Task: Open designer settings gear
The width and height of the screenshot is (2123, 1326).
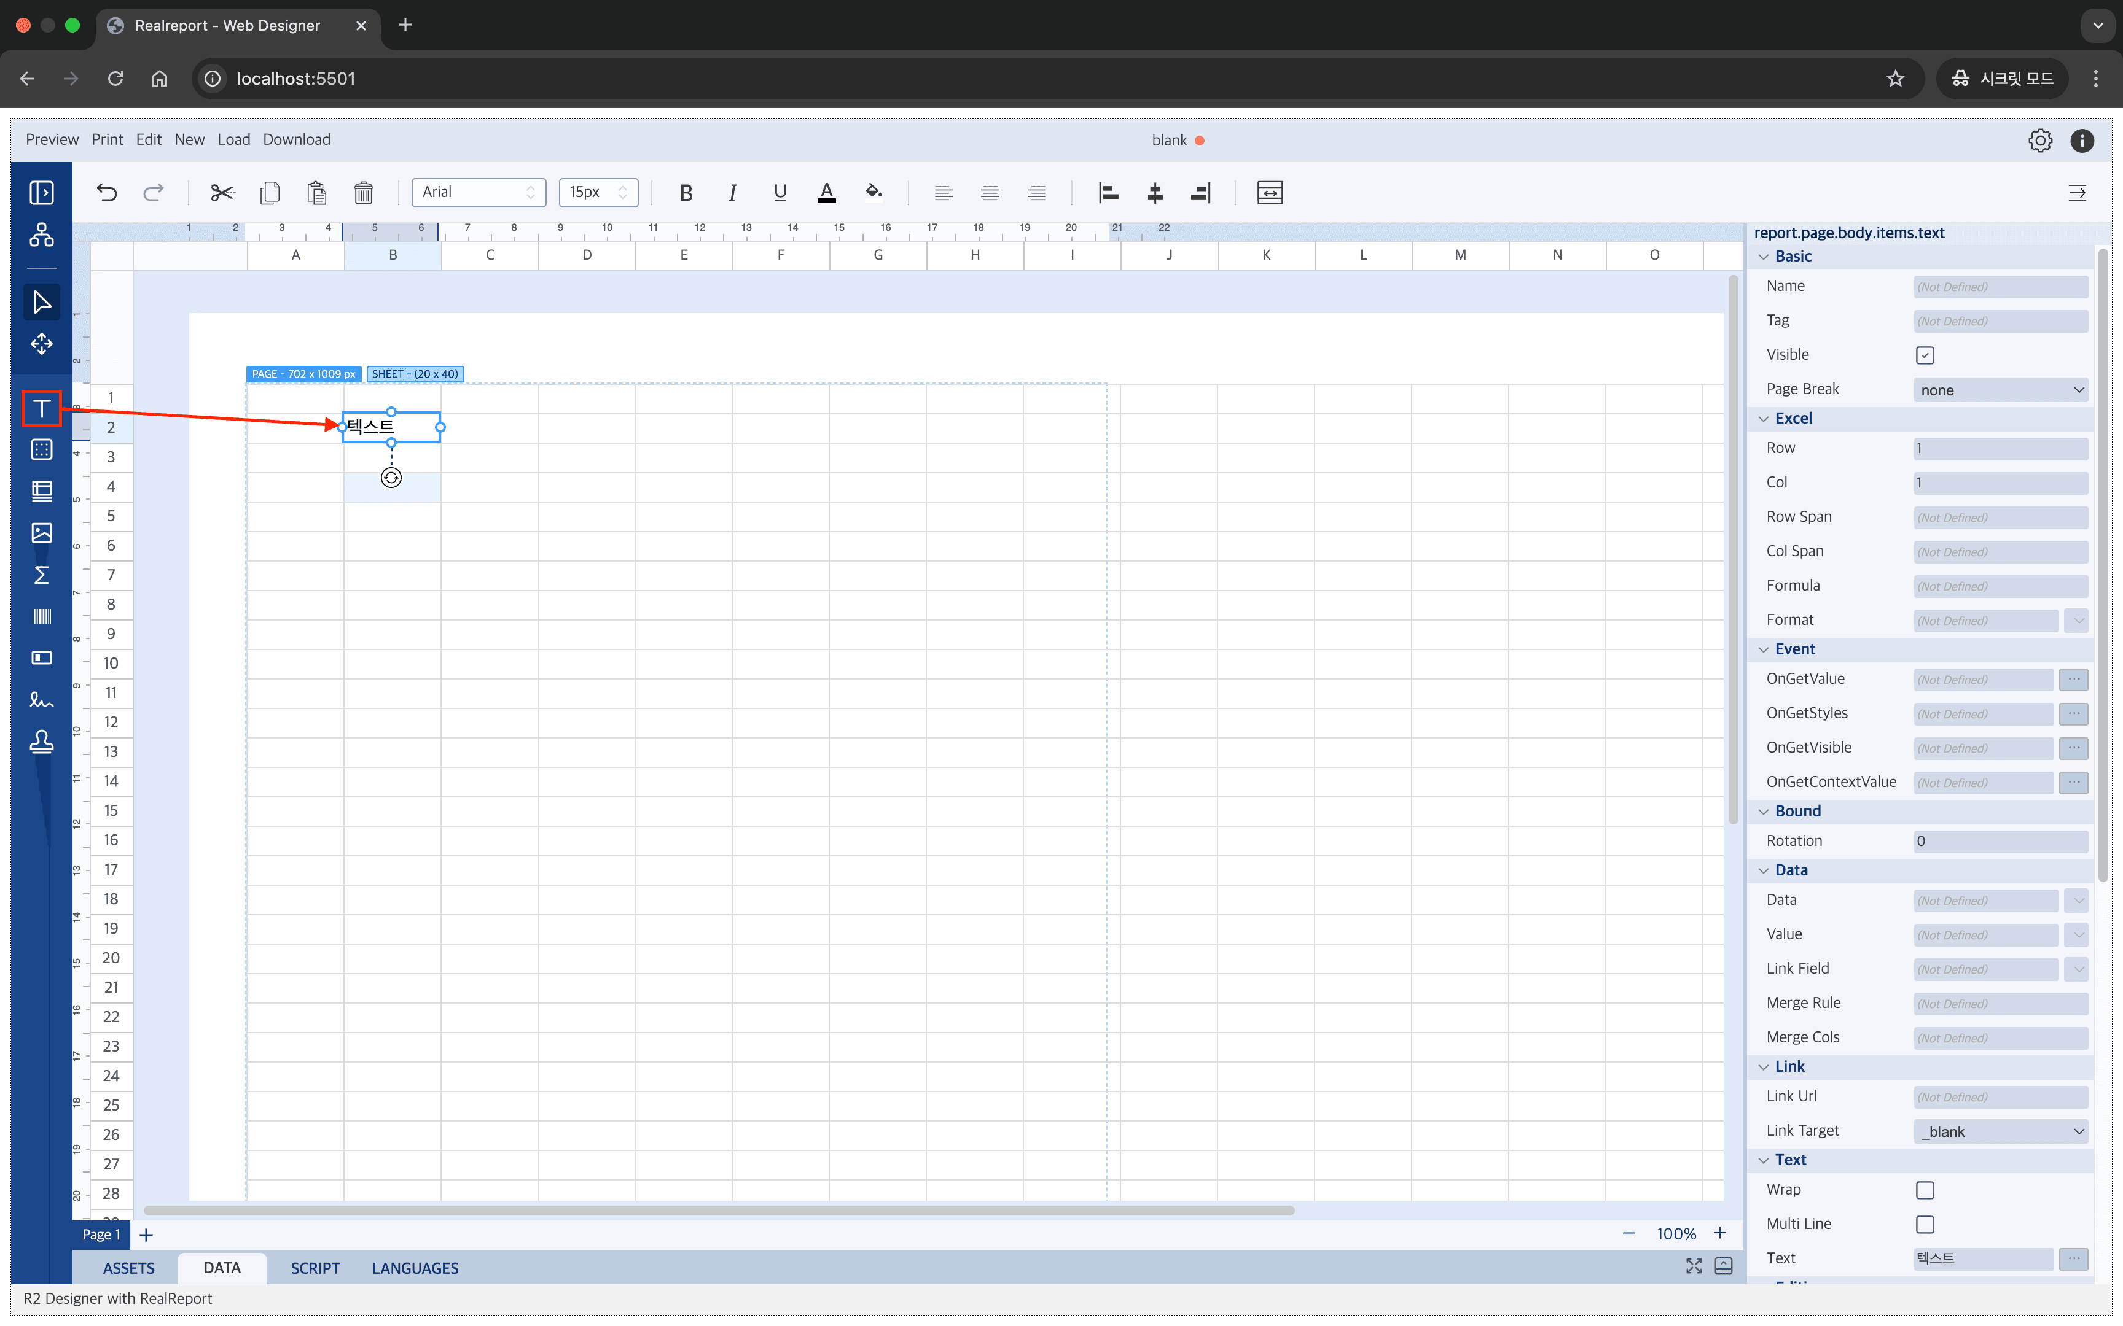Action: tap(2039, 141)
